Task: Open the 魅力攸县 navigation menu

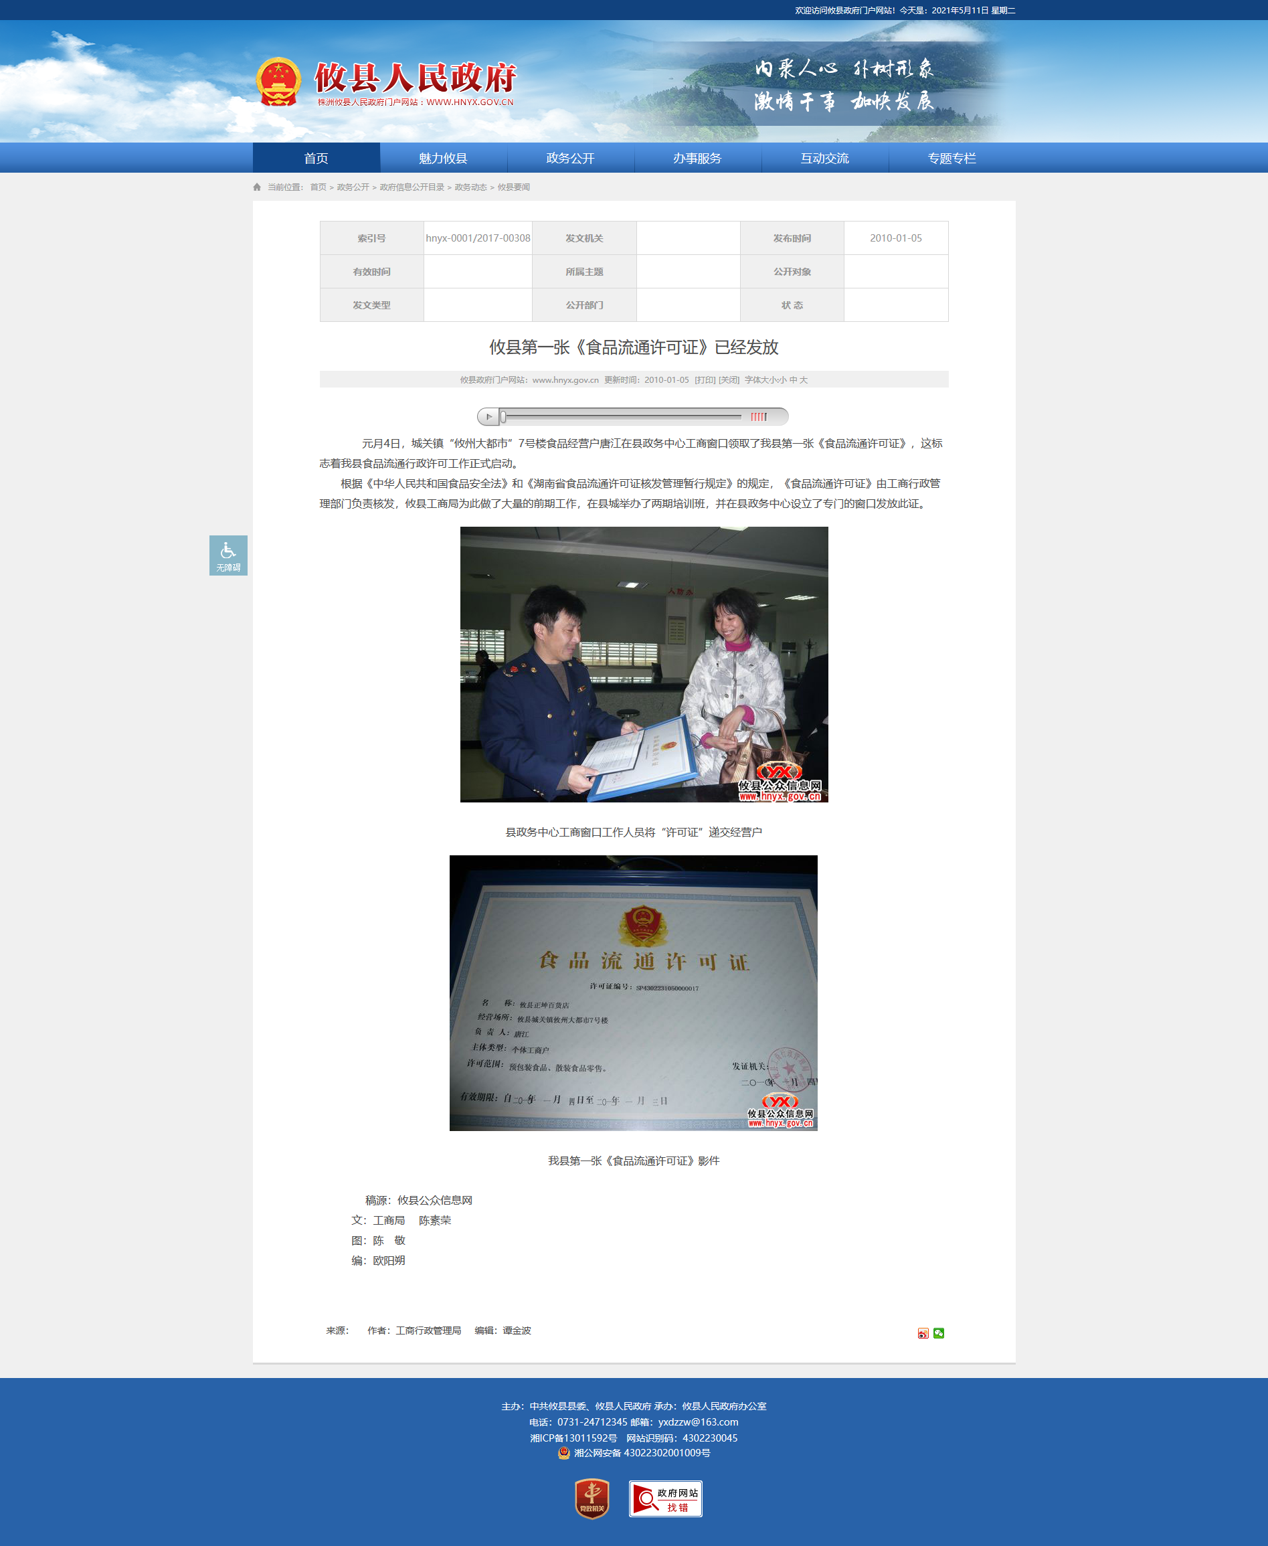Action: 443,159
